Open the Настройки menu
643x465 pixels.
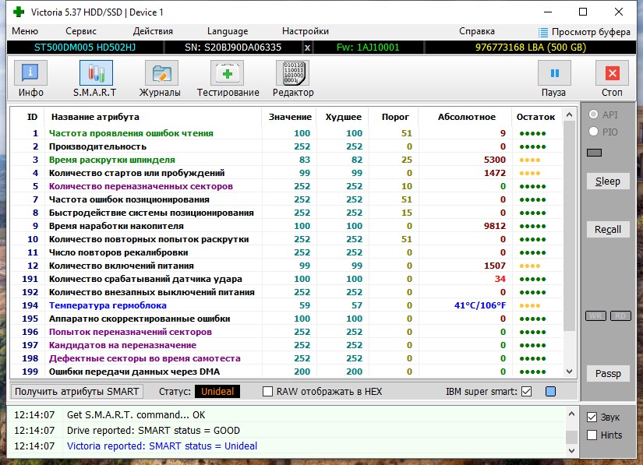point(306,31)
